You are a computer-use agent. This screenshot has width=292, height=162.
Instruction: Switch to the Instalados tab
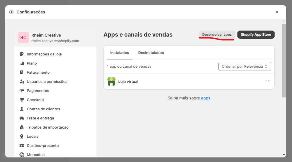[119, 53]
